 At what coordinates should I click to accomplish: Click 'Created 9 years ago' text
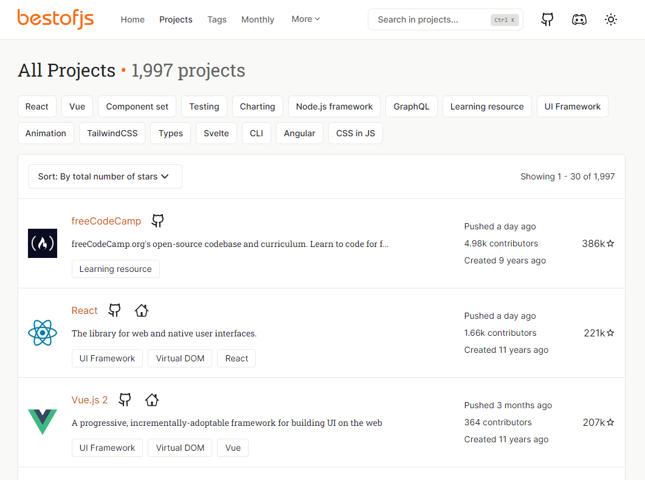[x=505, y=260]
